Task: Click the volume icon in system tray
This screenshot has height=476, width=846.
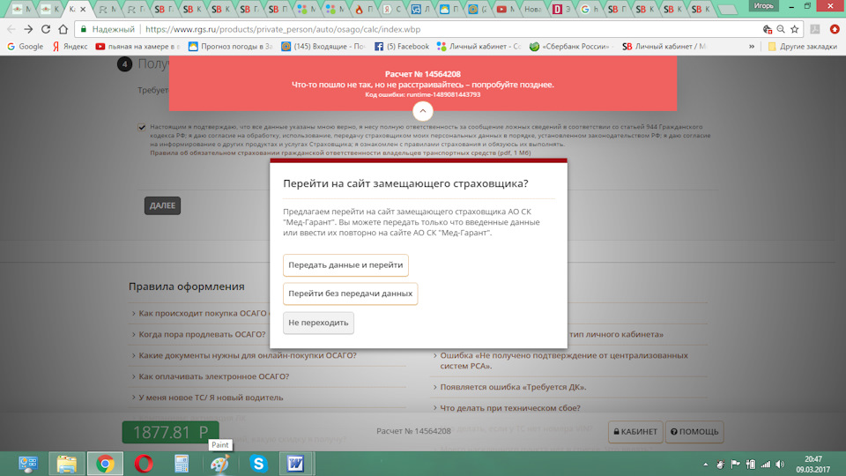Action: (x=782, y=464)
